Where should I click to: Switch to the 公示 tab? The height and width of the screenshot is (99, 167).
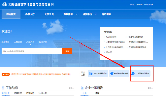point(84,93)
